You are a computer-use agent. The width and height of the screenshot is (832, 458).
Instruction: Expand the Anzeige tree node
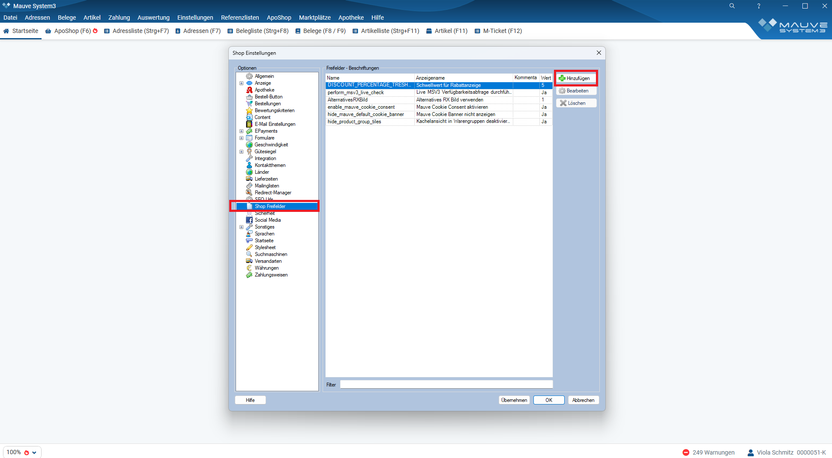click(241, 83)
